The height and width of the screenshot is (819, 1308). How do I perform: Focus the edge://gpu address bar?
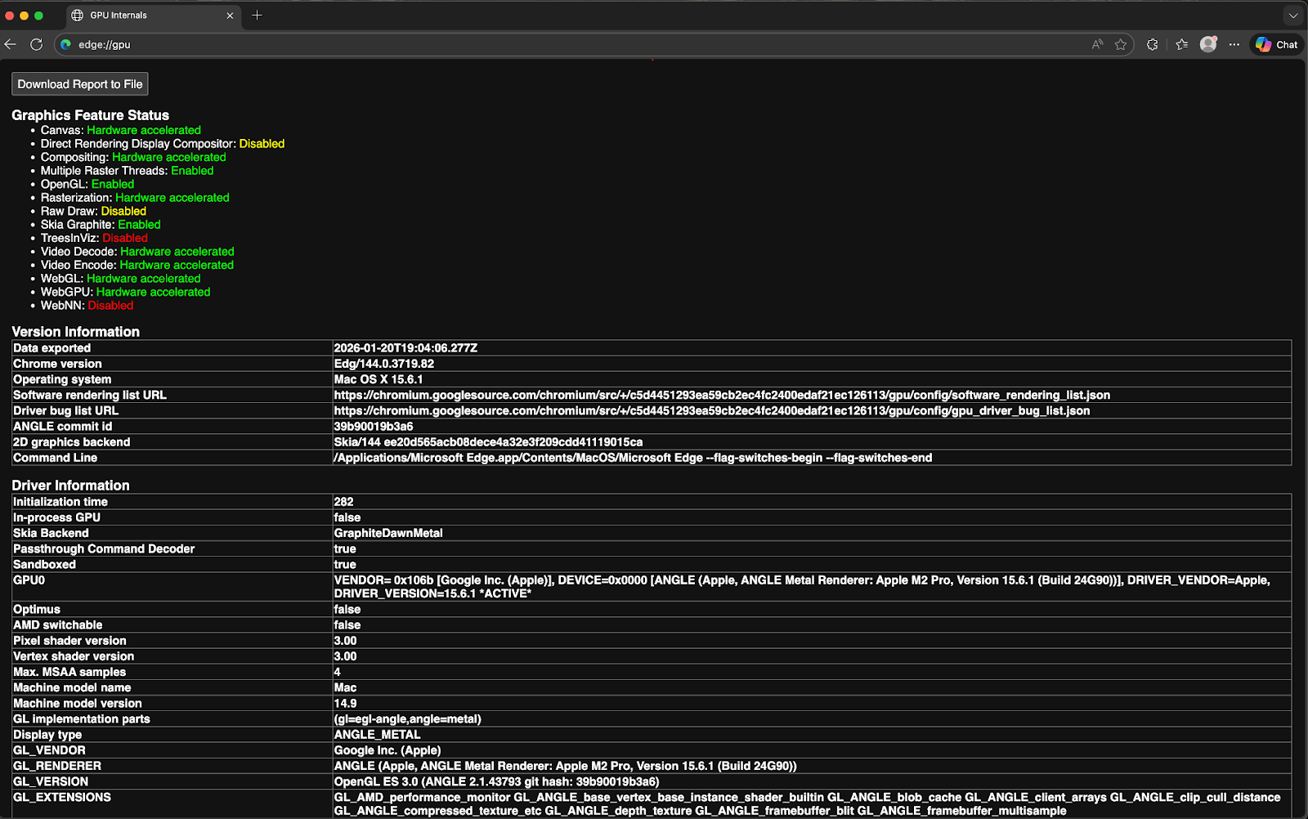click(x=572, y=45)
